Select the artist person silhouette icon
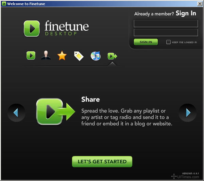The height and width of the screenshot is (181, 204). pyautogui.click(x=46, y=55)
